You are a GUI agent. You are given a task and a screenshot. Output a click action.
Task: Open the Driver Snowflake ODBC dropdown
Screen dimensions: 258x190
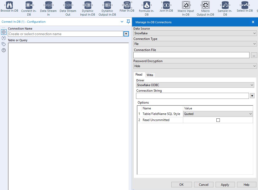point(195,85)
